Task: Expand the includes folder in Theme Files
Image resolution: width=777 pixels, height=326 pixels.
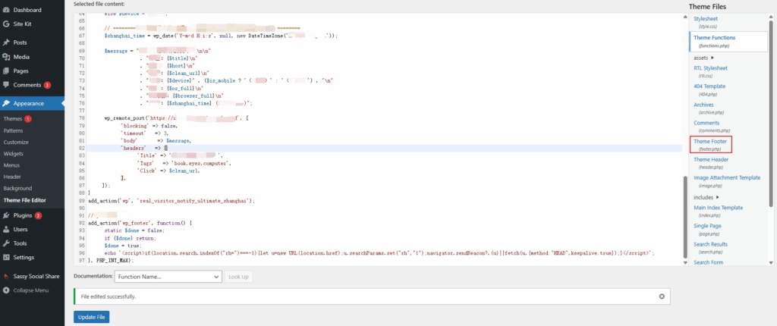Action: coord(707,197)
